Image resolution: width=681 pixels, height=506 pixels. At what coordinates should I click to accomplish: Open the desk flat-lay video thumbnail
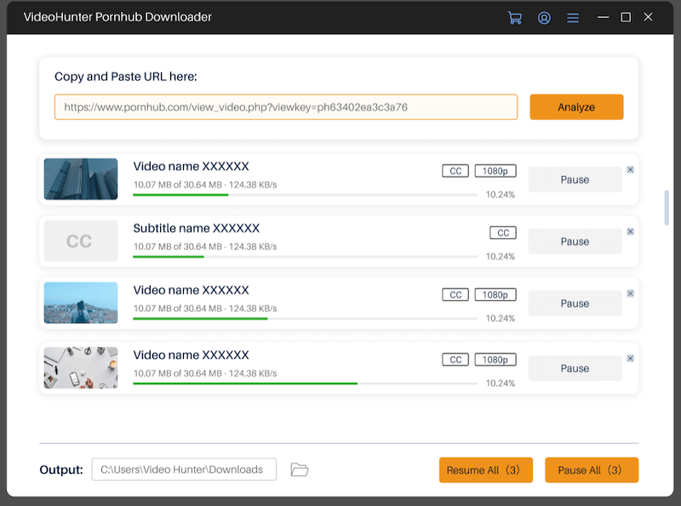pos(81,367)
